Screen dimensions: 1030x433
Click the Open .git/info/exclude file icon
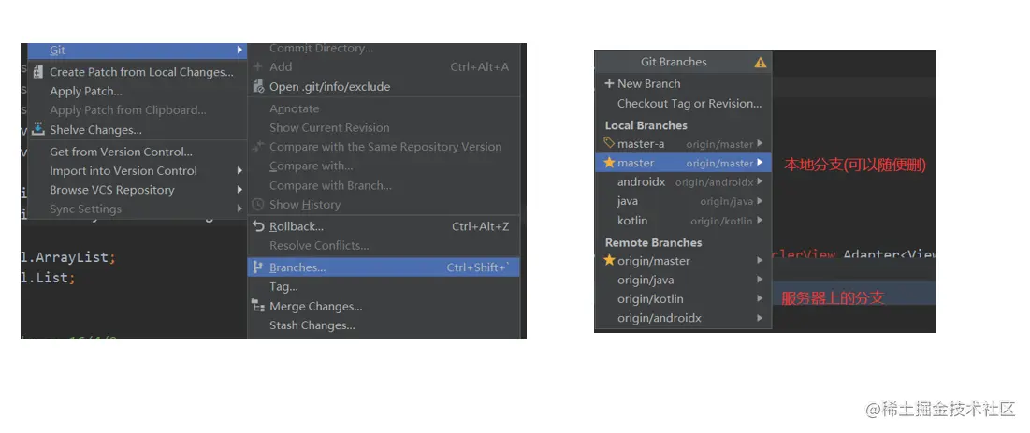(259, 87)
